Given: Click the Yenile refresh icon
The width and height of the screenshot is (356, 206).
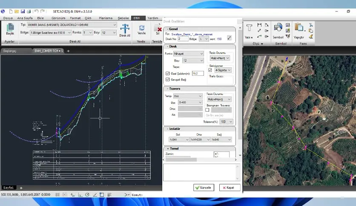Looking at the screenshot, I should coord(142,28).
